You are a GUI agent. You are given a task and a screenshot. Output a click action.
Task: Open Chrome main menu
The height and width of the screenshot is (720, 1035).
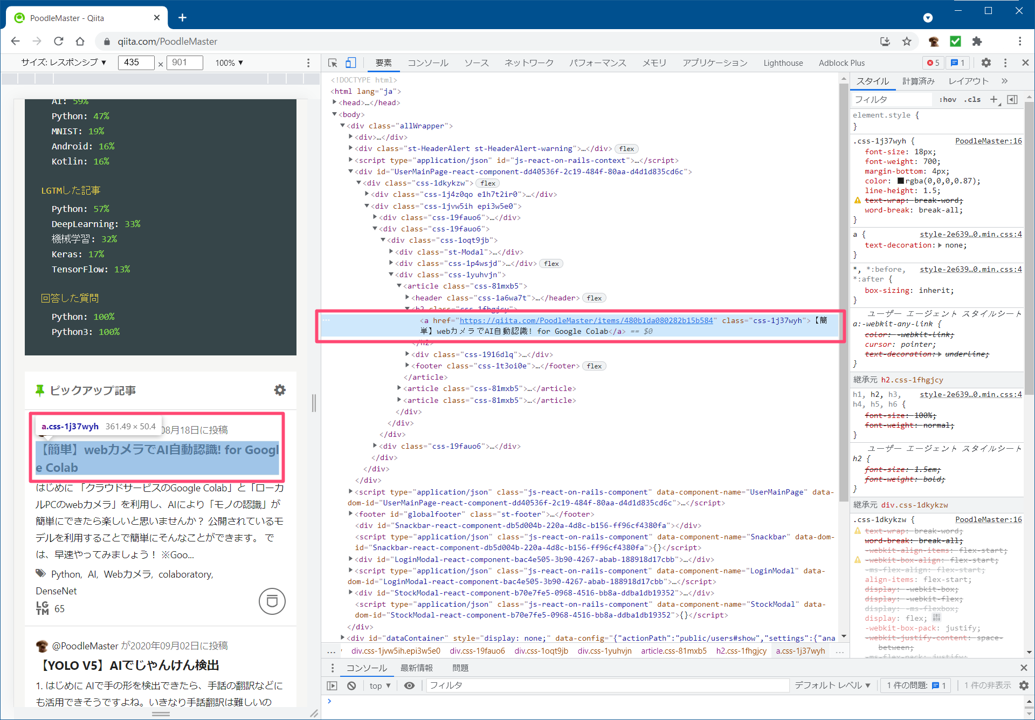[1020, 42]
